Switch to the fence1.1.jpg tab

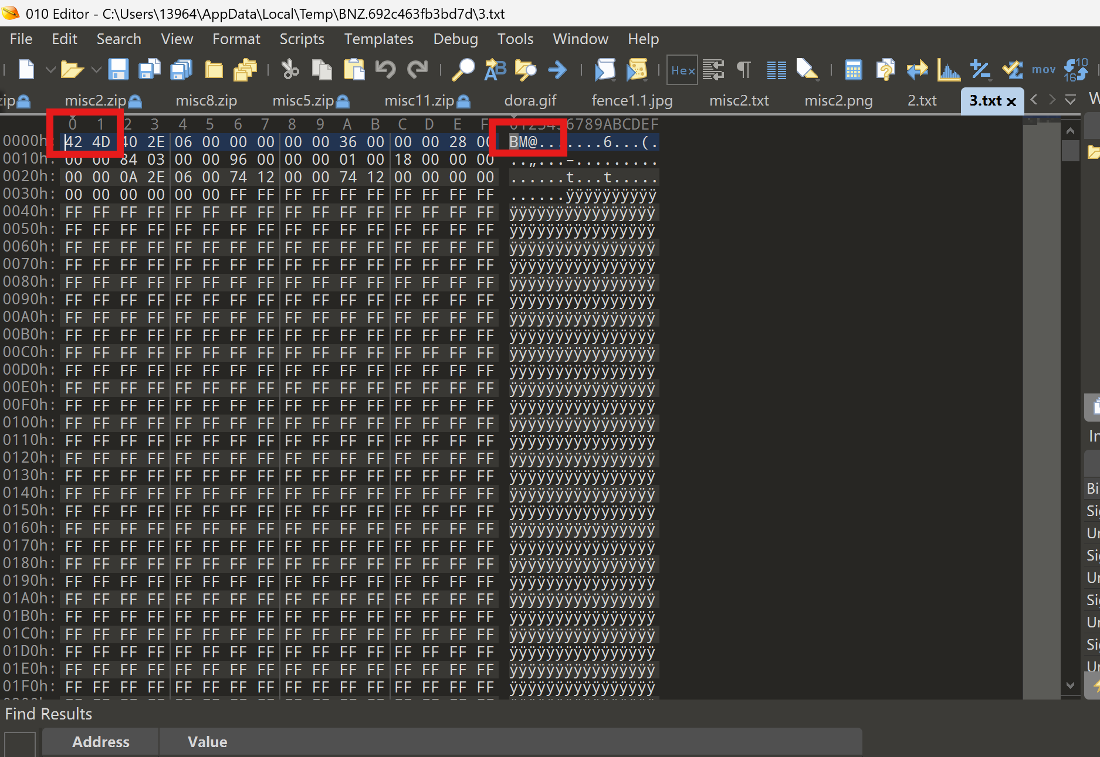pos(632,101)
